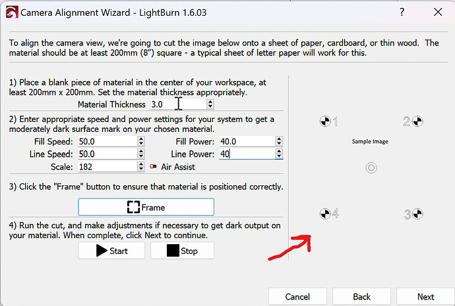
Task: Click the LightBurn app icon in title bar
Action: [12, 13]
